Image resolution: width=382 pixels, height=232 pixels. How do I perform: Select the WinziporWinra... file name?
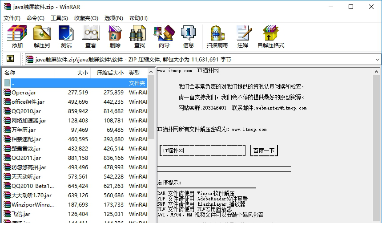pyautogui.click(x=32, y=205)
